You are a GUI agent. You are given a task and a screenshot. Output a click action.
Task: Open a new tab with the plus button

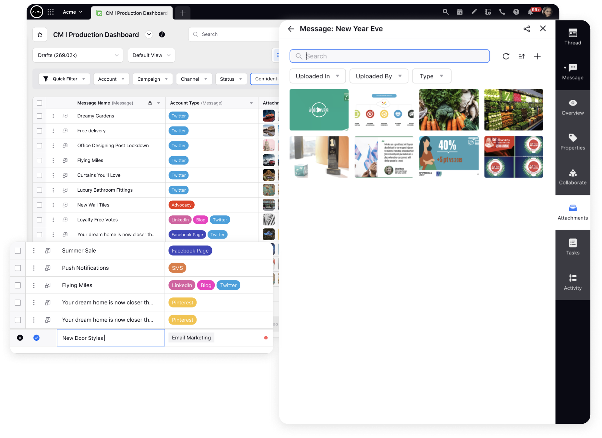[x=183, y=13]
